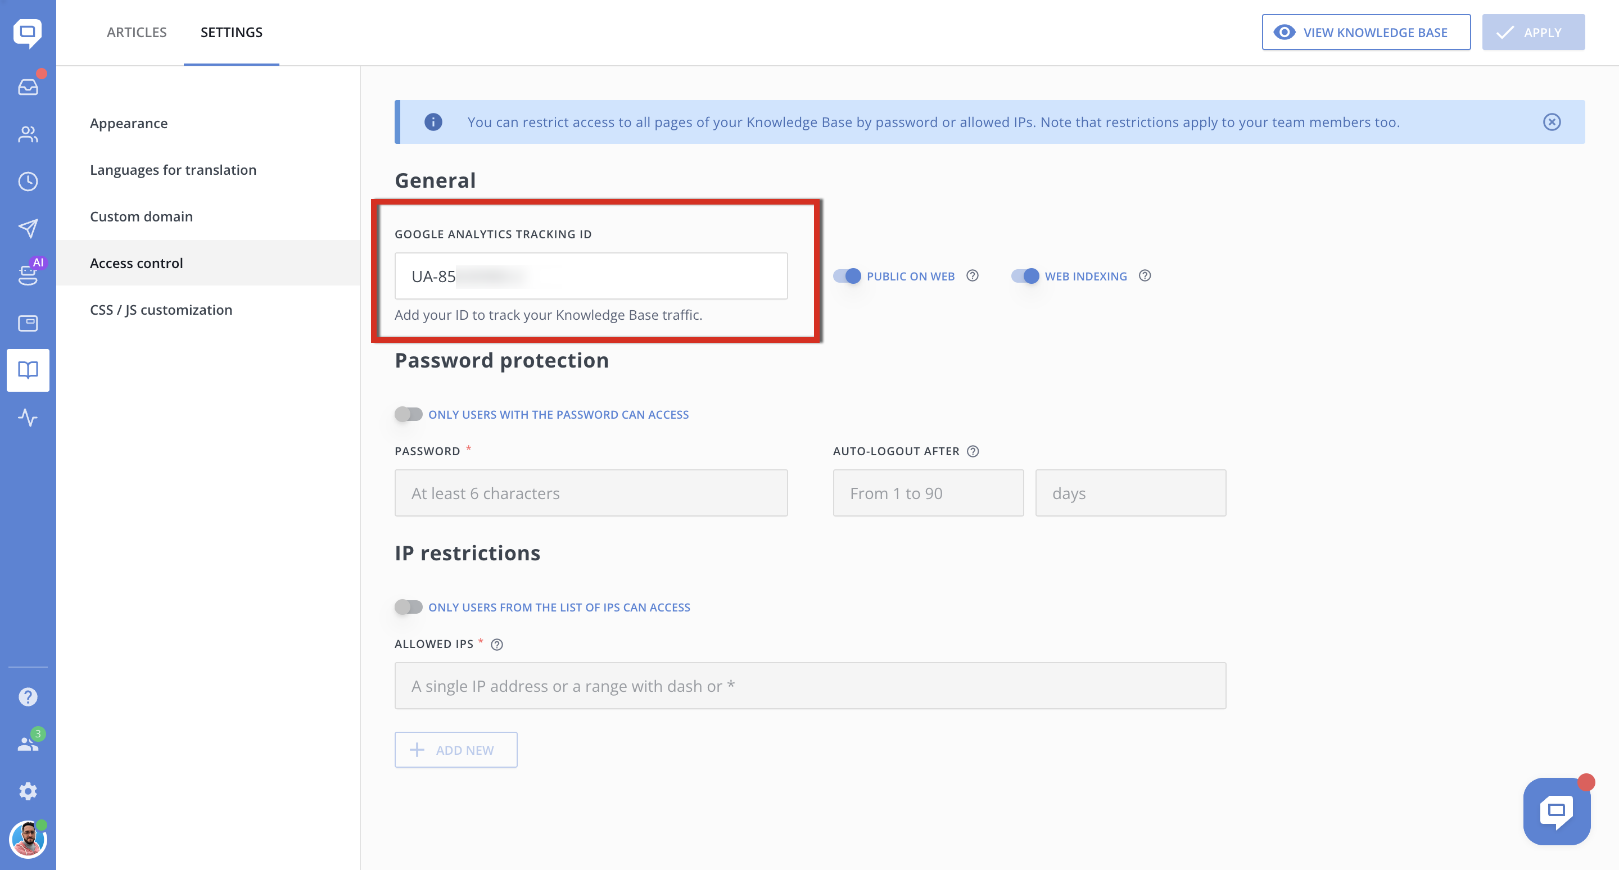
Task: Dismiss the blue info banner
Action: click(1551, 122)
